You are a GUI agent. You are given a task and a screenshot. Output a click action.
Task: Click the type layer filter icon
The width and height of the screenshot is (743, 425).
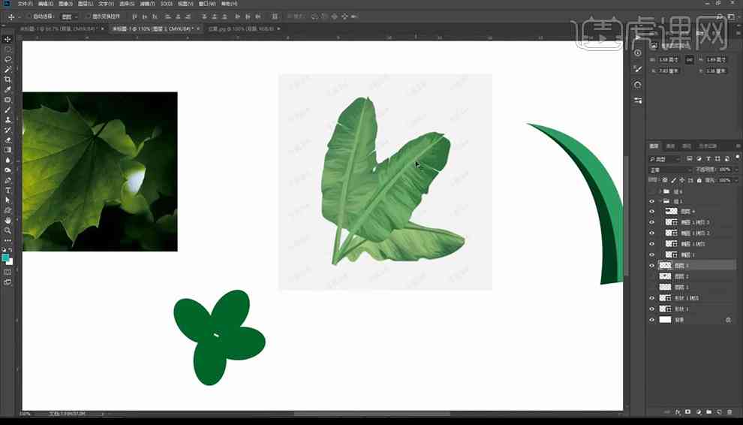(x=708, y=159)
